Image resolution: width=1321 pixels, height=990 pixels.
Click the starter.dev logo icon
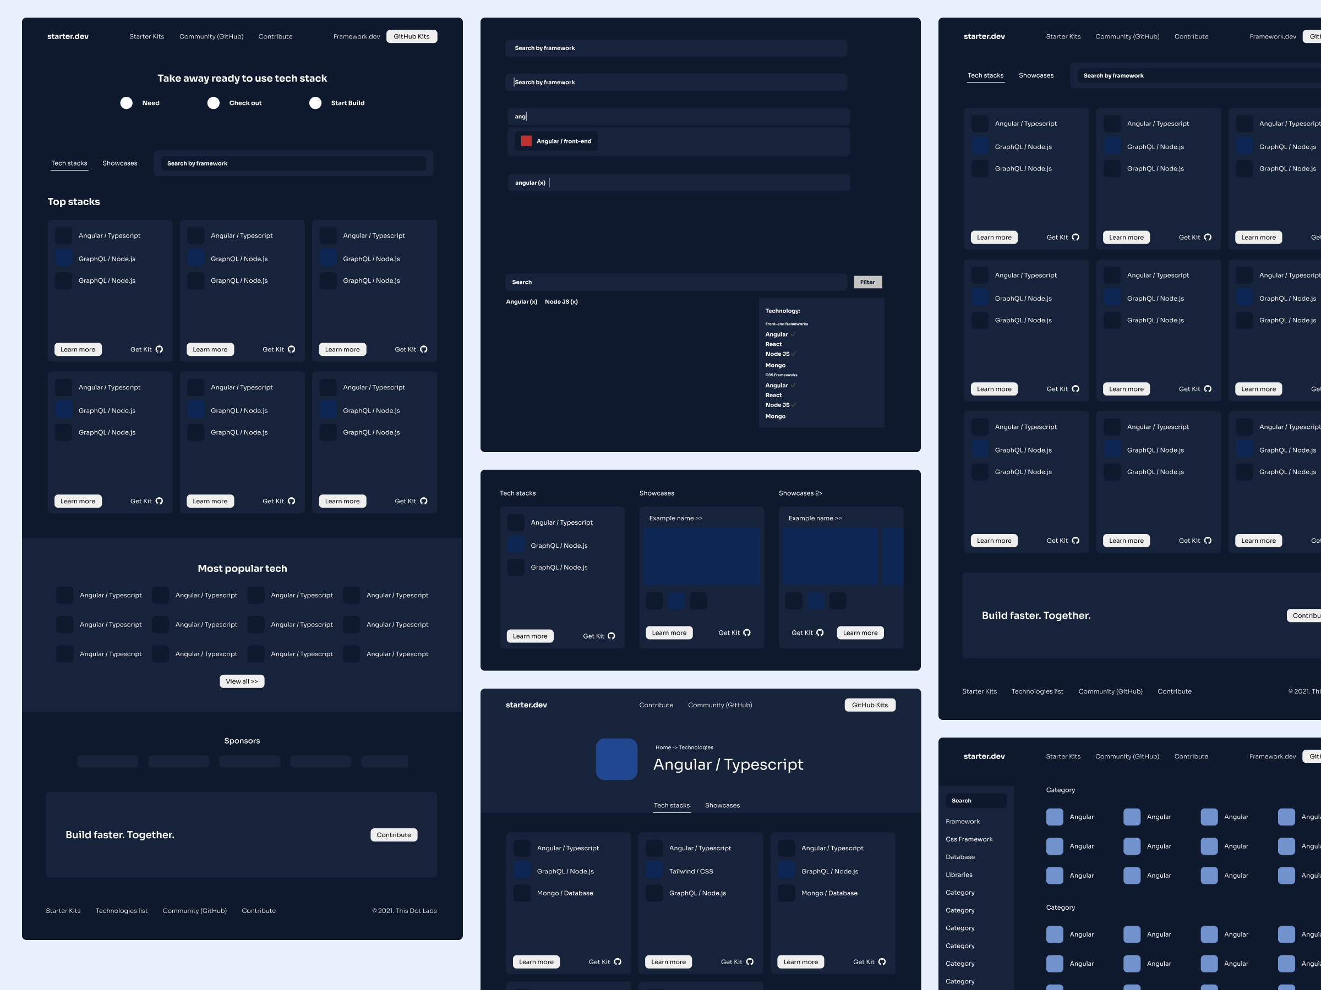[x=67, y=35]
